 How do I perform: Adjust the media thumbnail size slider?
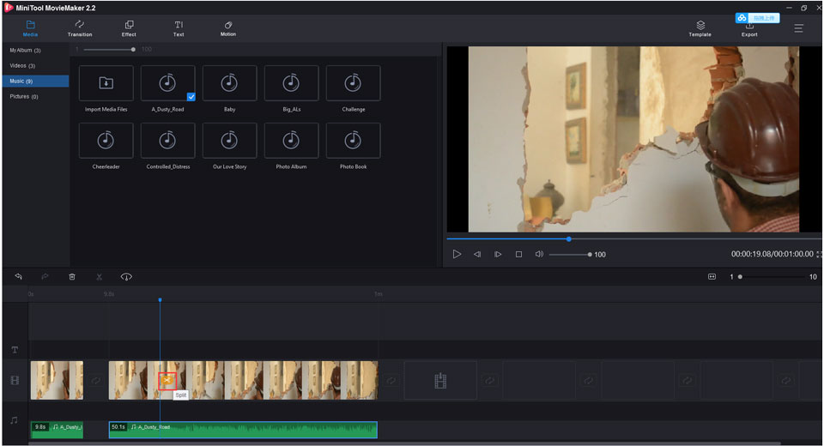click(x=109, y=50)
